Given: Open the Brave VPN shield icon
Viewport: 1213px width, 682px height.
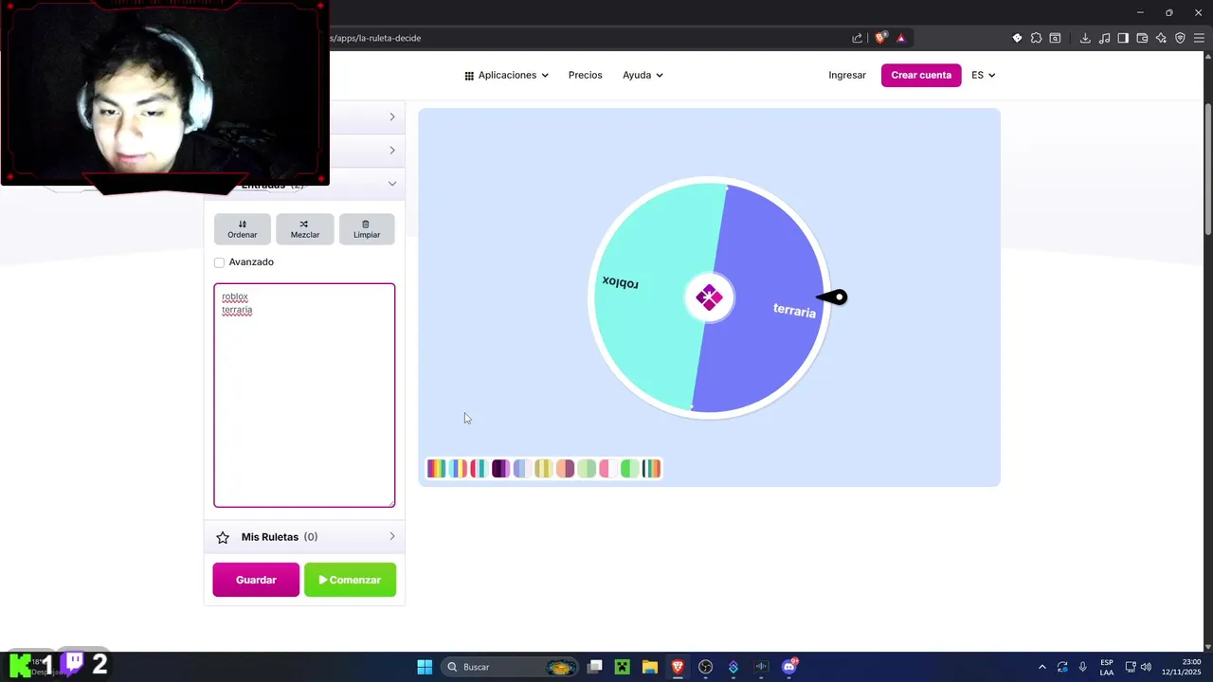Looking at the screenshot, I should coord(1180,38).
